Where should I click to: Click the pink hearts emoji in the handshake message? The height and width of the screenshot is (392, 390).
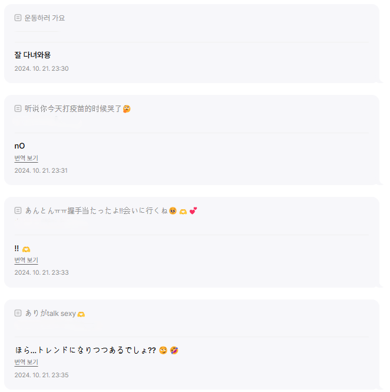click(193, 211)
